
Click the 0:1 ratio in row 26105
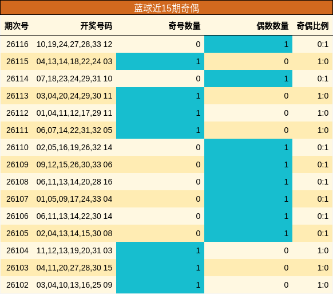point(323,233)
